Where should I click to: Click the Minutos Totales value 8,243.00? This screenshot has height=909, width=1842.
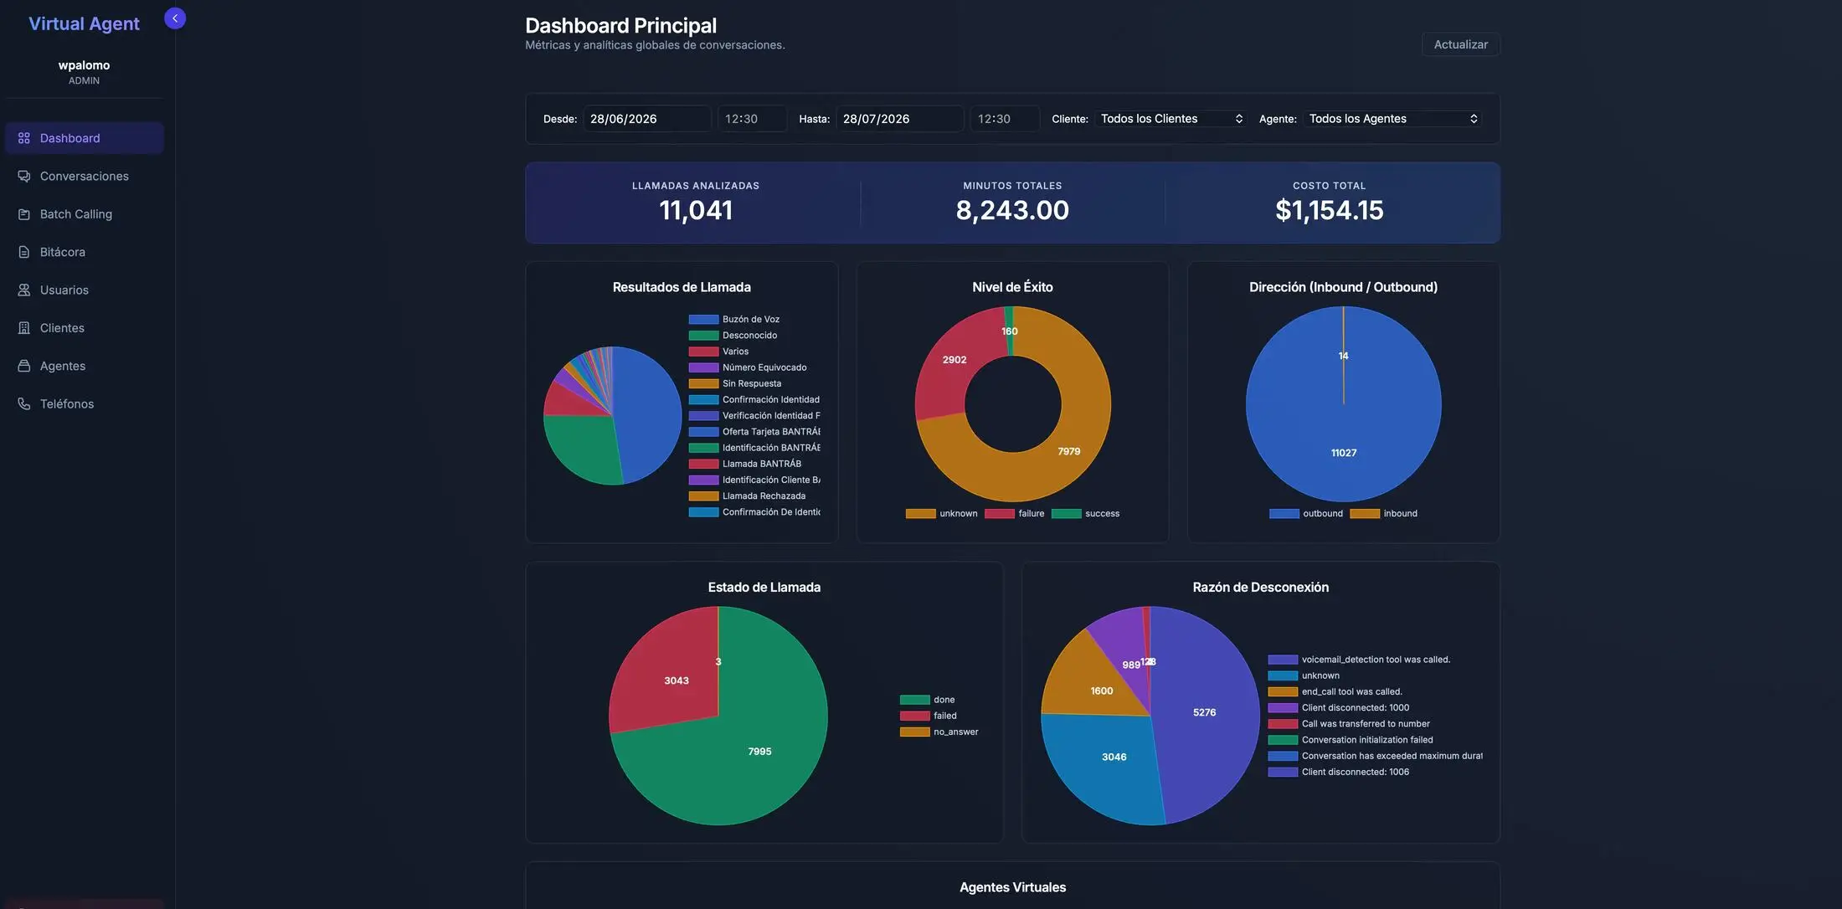pyautogui.click(x=1012, y=210)
